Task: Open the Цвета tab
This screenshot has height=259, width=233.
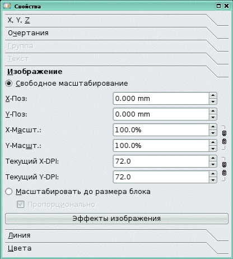Action: pos(116,248)
